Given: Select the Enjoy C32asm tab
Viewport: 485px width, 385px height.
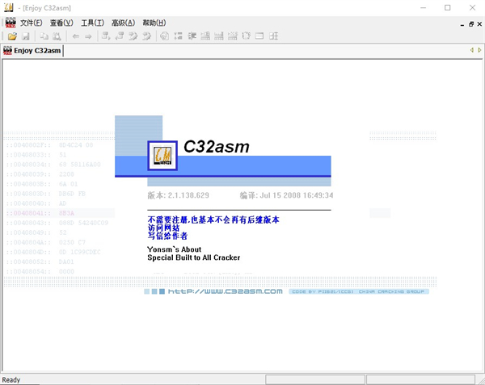Looking at the screenshot, I should pos(32,51).
